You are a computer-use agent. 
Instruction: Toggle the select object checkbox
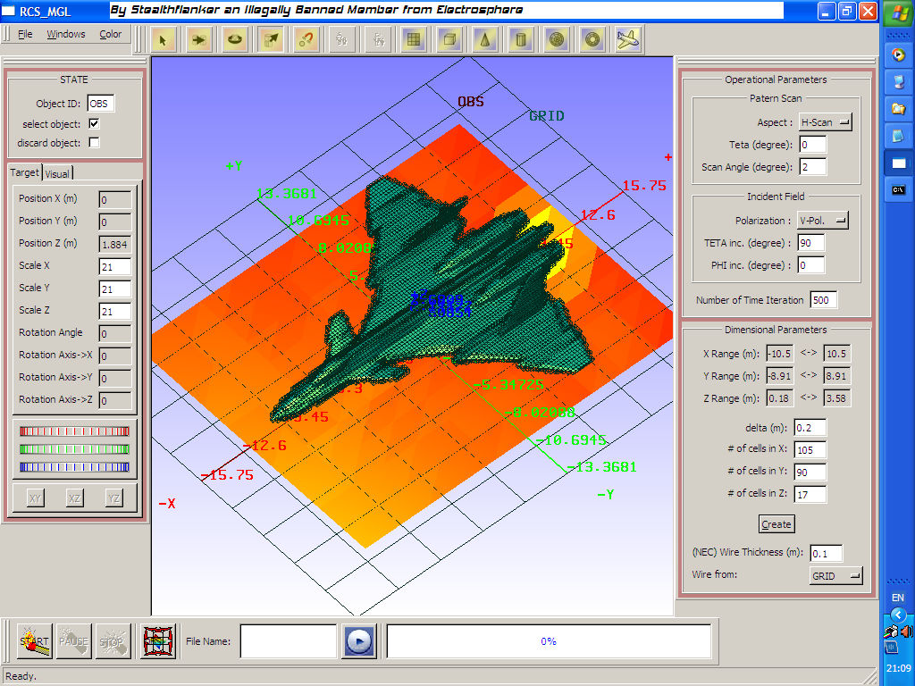click(94, 123)
